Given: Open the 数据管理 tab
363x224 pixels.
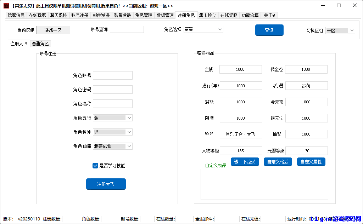Looking at the screenshot, I should [x=165, y=15].
